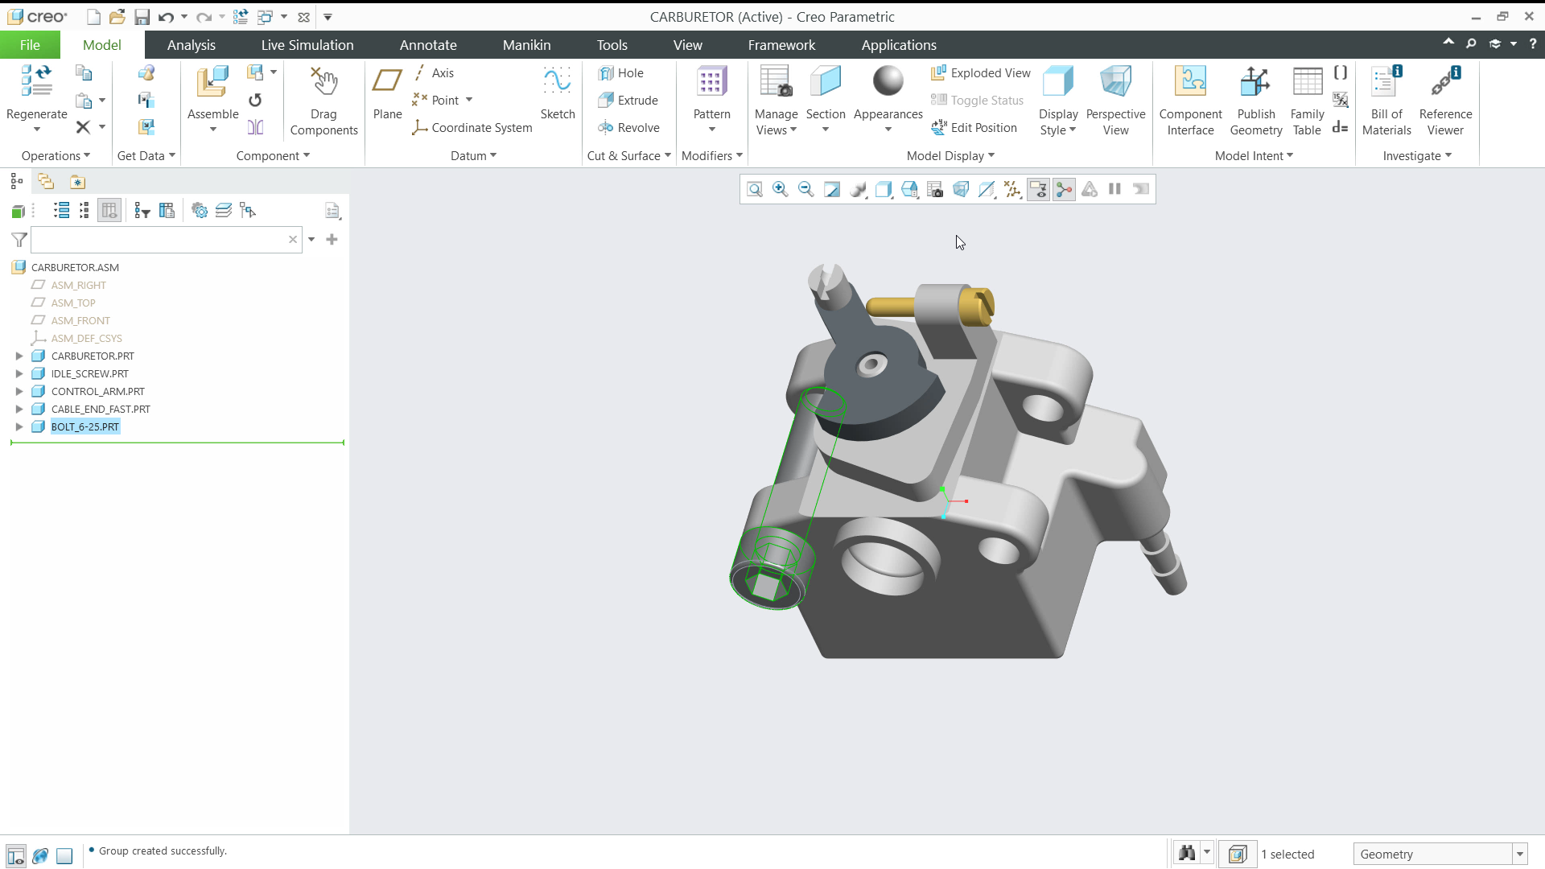Click the Regenerate icon
Image resolution: width=1545 pixels, height=869 pixels.
click(36, 82)
